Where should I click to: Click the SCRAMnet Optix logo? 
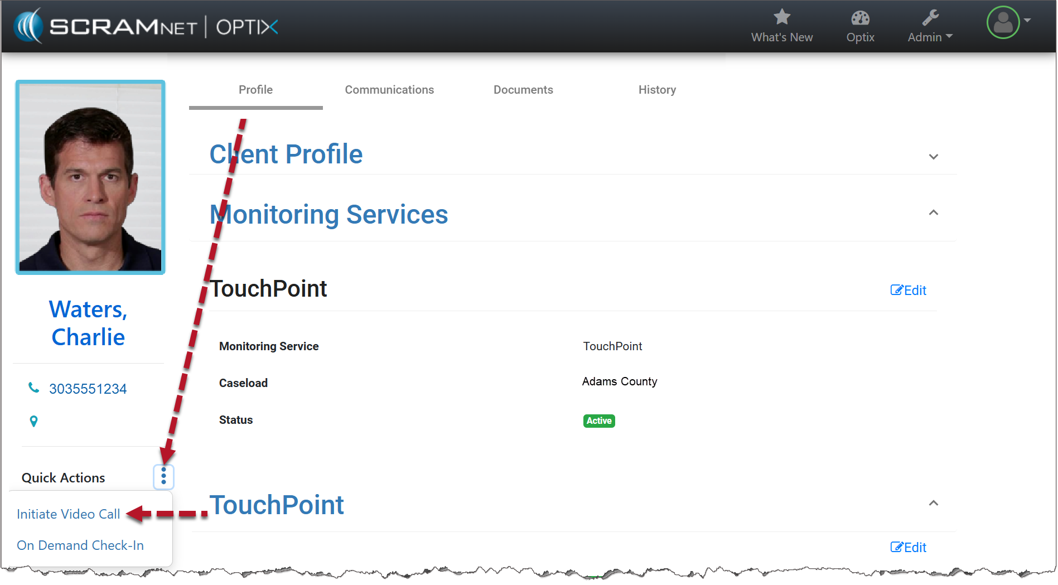pyautogui.click(x=146, y=26)
